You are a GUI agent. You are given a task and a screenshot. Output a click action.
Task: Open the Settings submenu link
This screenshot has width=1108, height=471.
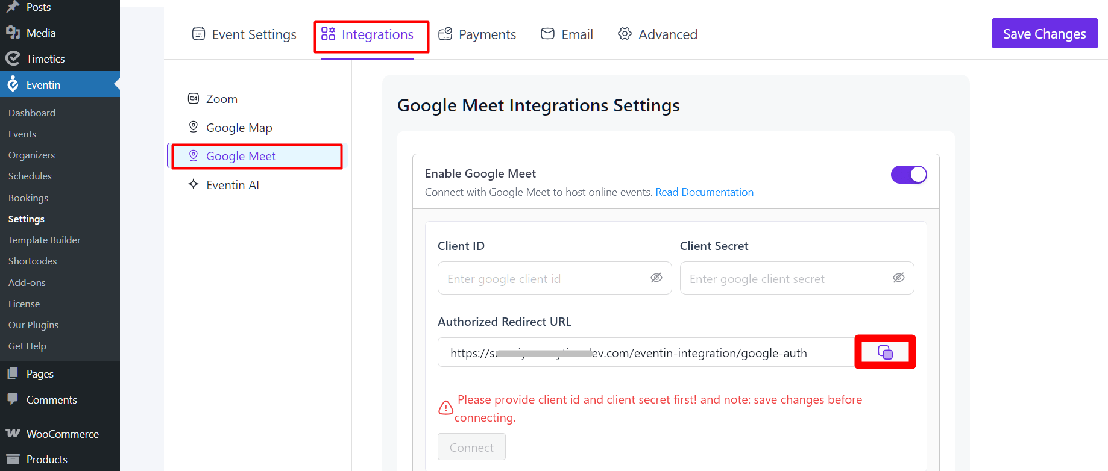point(27,219)
